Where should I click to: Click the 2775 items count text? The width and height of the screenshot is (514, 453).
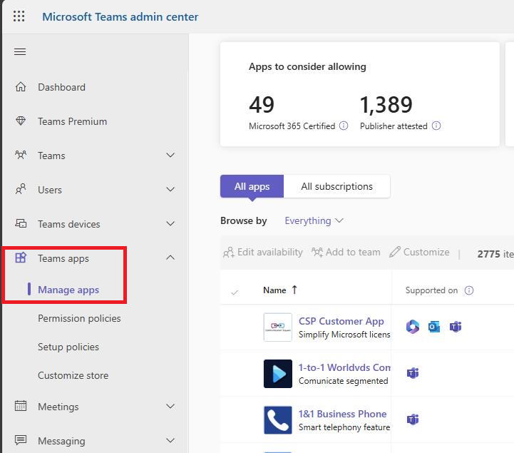tap(495, 254)
